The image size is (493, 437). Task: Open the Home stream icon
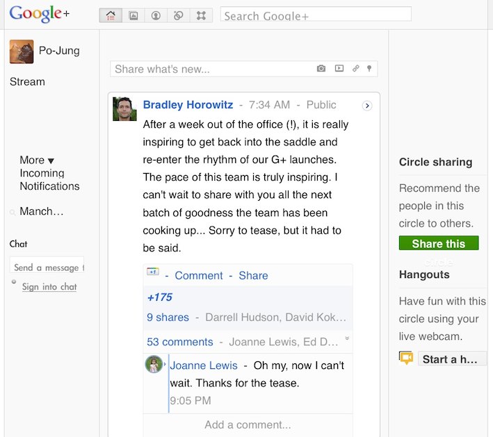(x=111, y=15)
